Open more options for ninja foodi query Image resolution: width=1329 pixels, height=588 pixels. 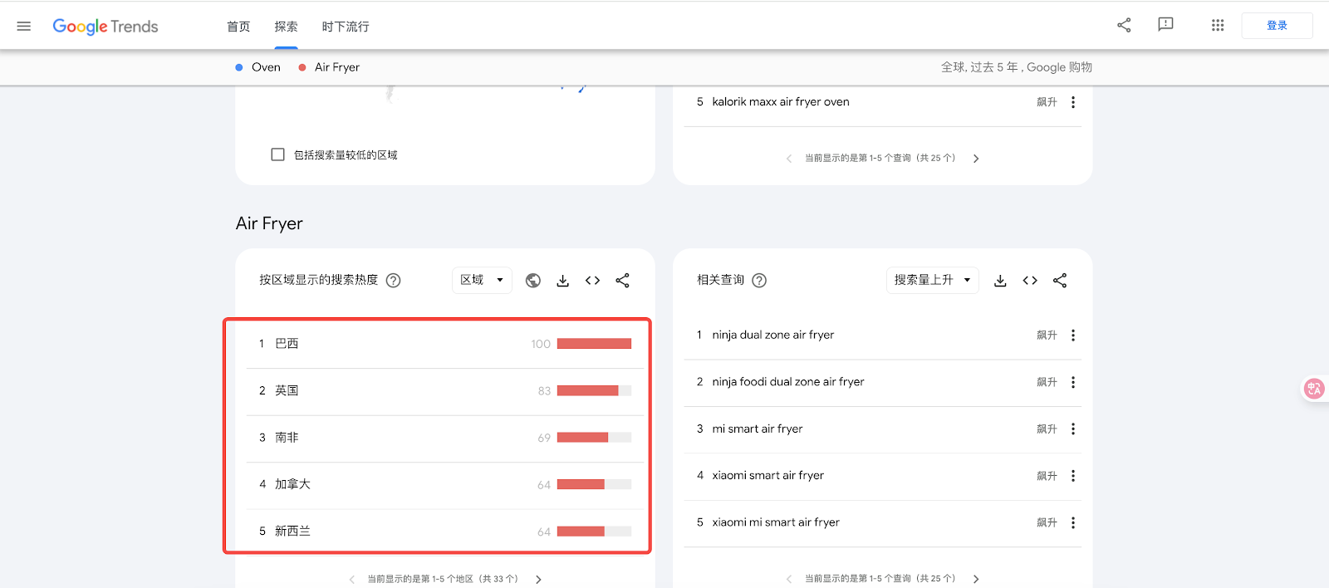[1073, 382]
